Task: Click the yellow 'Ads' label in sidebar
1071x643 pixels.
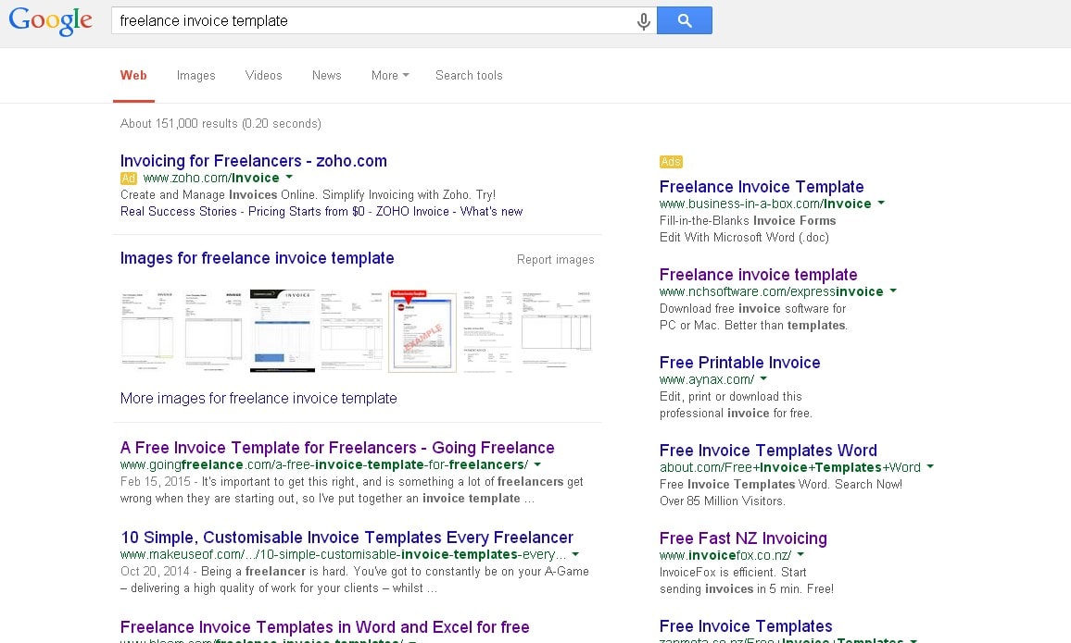Action: pos(671,162)
